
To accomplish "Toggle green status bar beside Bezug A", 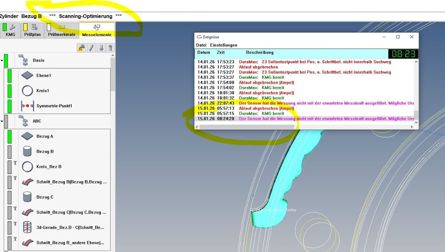I will (10, 136).
